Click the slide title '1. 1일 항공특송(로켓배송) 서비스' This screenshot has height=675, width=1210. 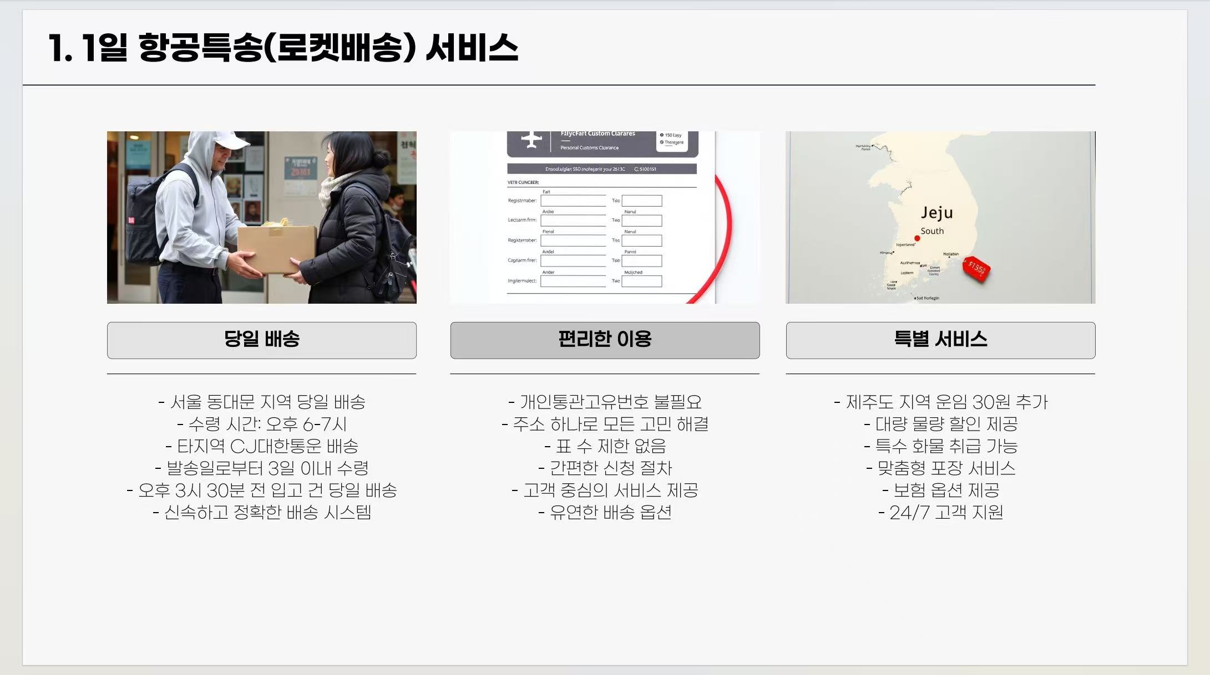click(283, 48)
